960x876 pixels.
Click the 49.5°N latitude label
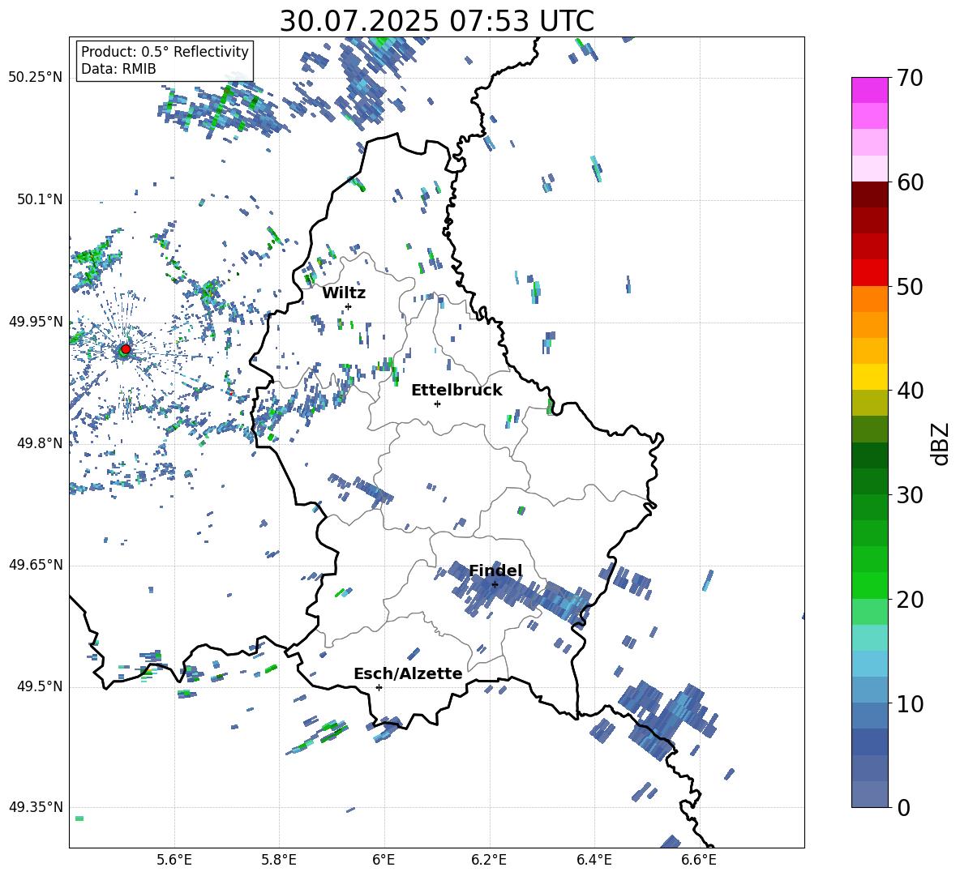pos(39,686)
